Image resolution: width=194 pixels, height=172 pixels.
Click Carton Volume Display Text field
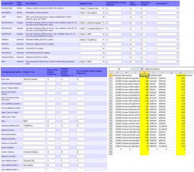[x=34, y=152]
